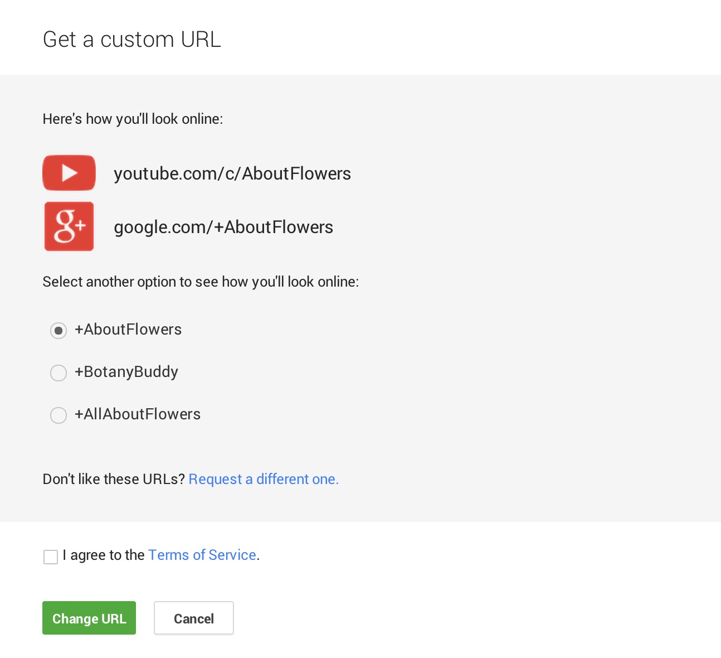This screenshot has width=721, height=658.
Task: Click the Change URL button
Action: click(89, 618)
